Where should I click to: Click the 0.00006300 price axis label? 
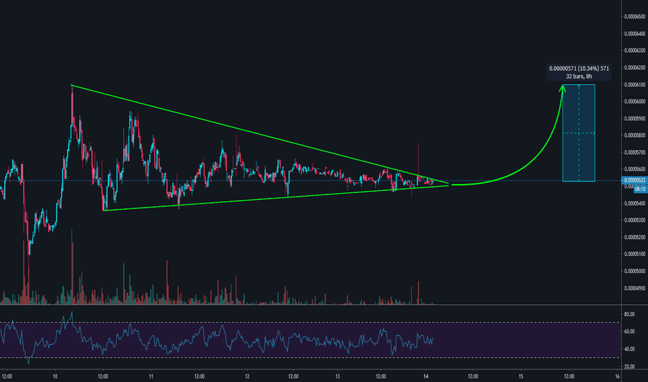click(635, 51)
